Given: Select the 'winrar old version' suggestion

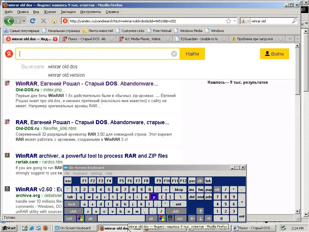Looking at the screenshot, I should click(66, 75).
